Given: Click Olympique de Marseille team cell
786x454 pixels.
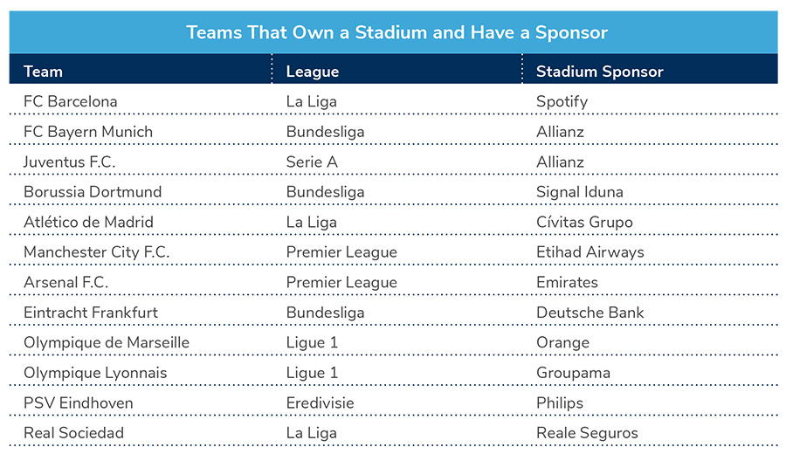Looking at the screenshot, I should pos(106,342).
